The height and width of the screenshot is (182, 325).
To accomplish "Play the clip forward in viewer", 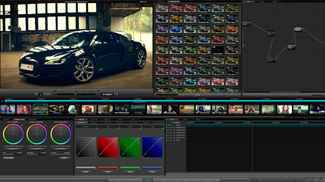I will tap(84, 91).
